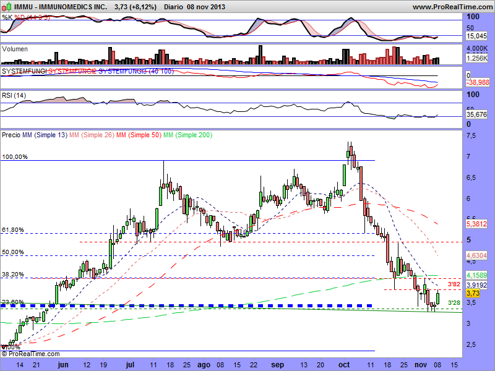The height and width of the screenshot is (371, 495).
Task: Select the volume value 1.256K
Action: coord(477,58)
